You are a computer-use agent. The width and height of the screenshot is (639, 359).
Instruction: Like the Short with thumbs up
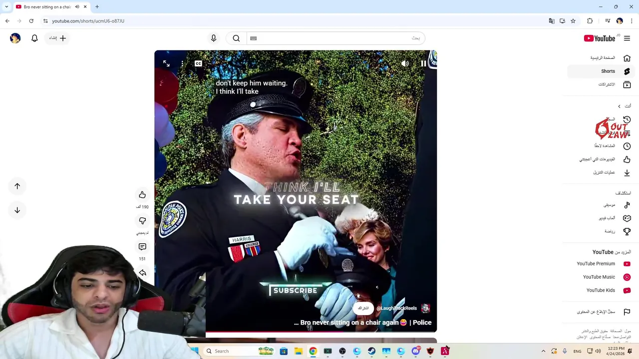(x=142, y=195)
